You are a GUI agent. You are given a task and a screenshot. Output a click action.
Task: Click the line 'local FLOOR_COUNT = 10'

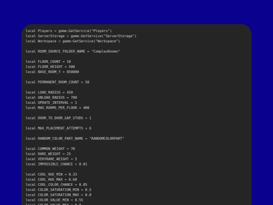point(48,62)
